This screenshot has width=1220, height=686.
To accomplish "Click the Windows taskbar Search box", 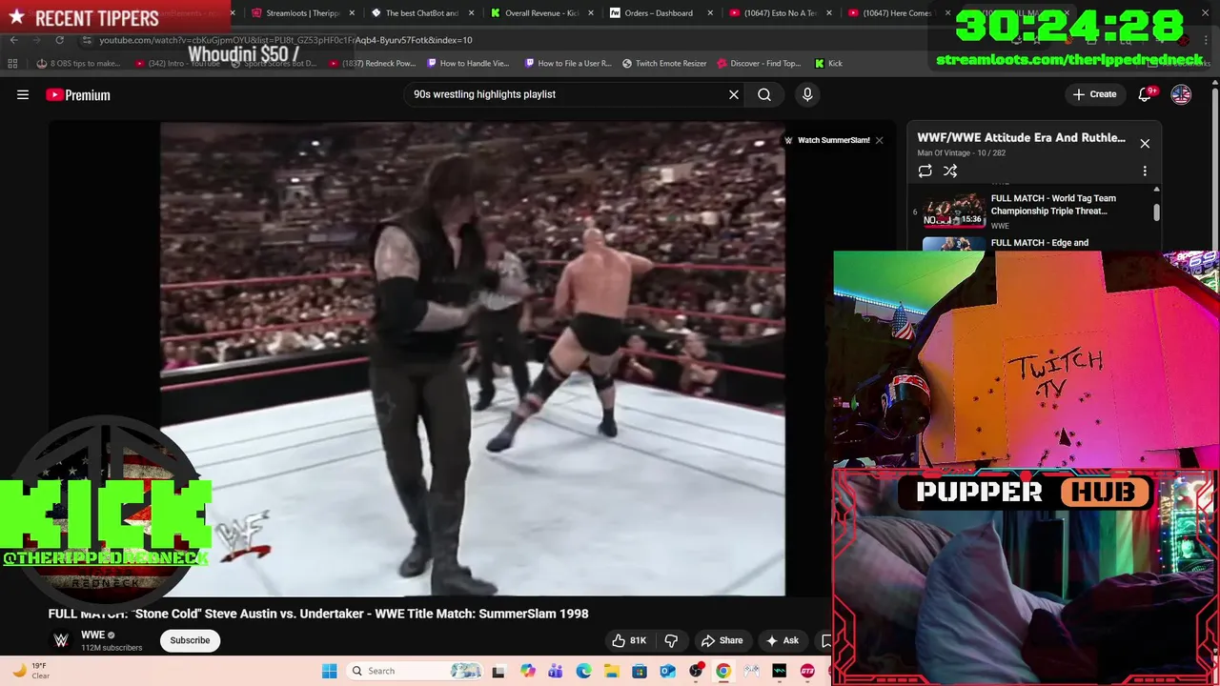I will tap(415, 671).
